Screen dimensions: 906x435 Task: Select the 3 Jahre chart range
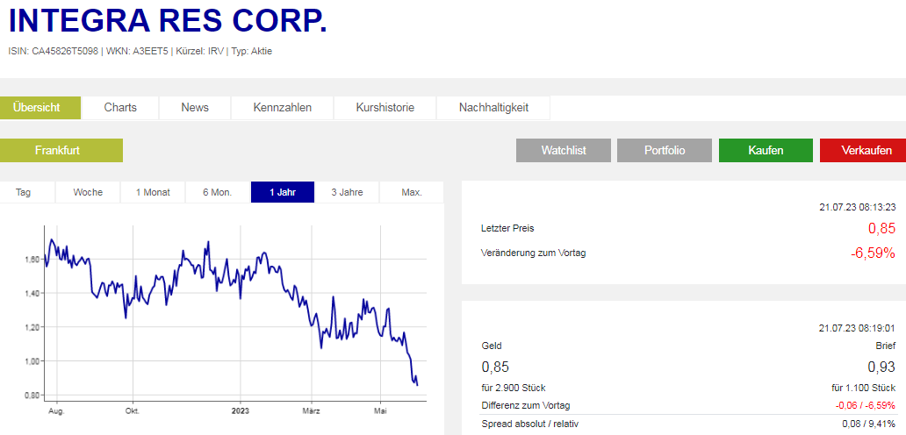point(348,192)
